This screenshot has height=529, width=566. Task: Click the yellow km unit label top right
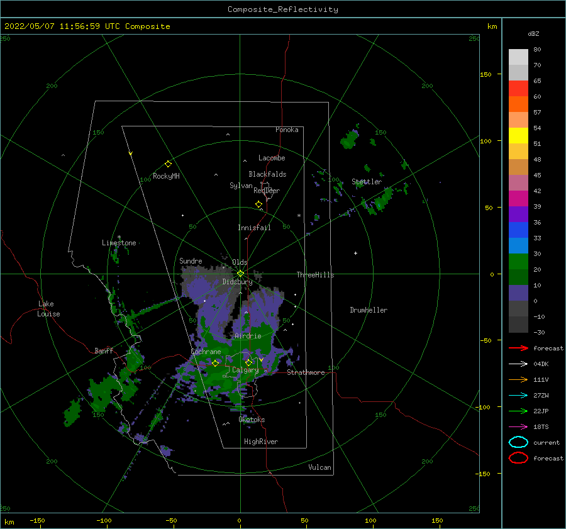pos(492,26)
